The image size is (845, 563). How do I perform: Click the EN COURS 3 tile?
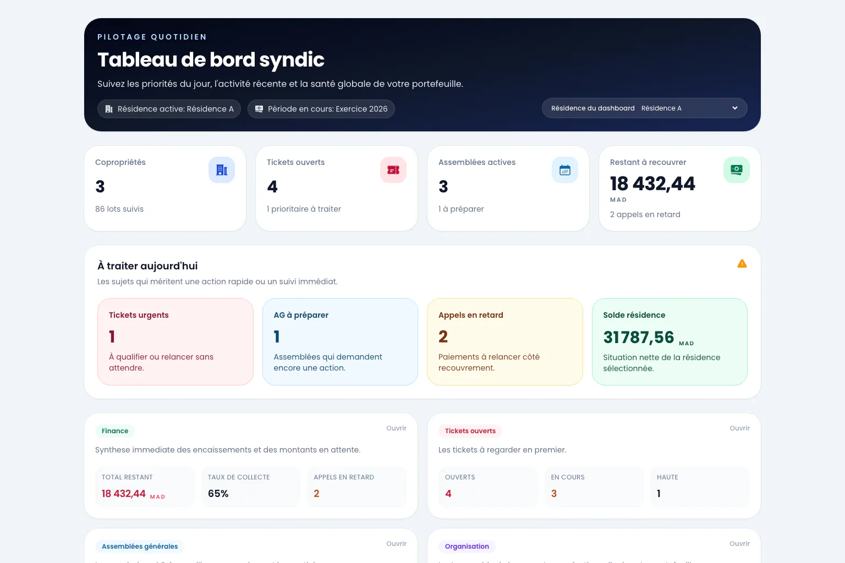594,487
